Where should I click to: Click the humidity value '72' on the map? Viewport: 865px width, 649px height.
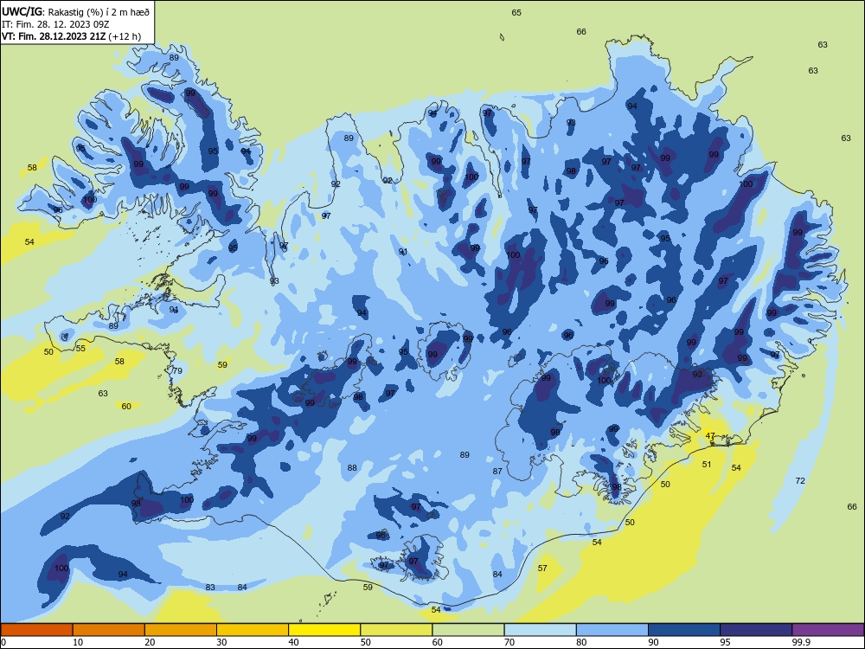click(x=800, y=480)
